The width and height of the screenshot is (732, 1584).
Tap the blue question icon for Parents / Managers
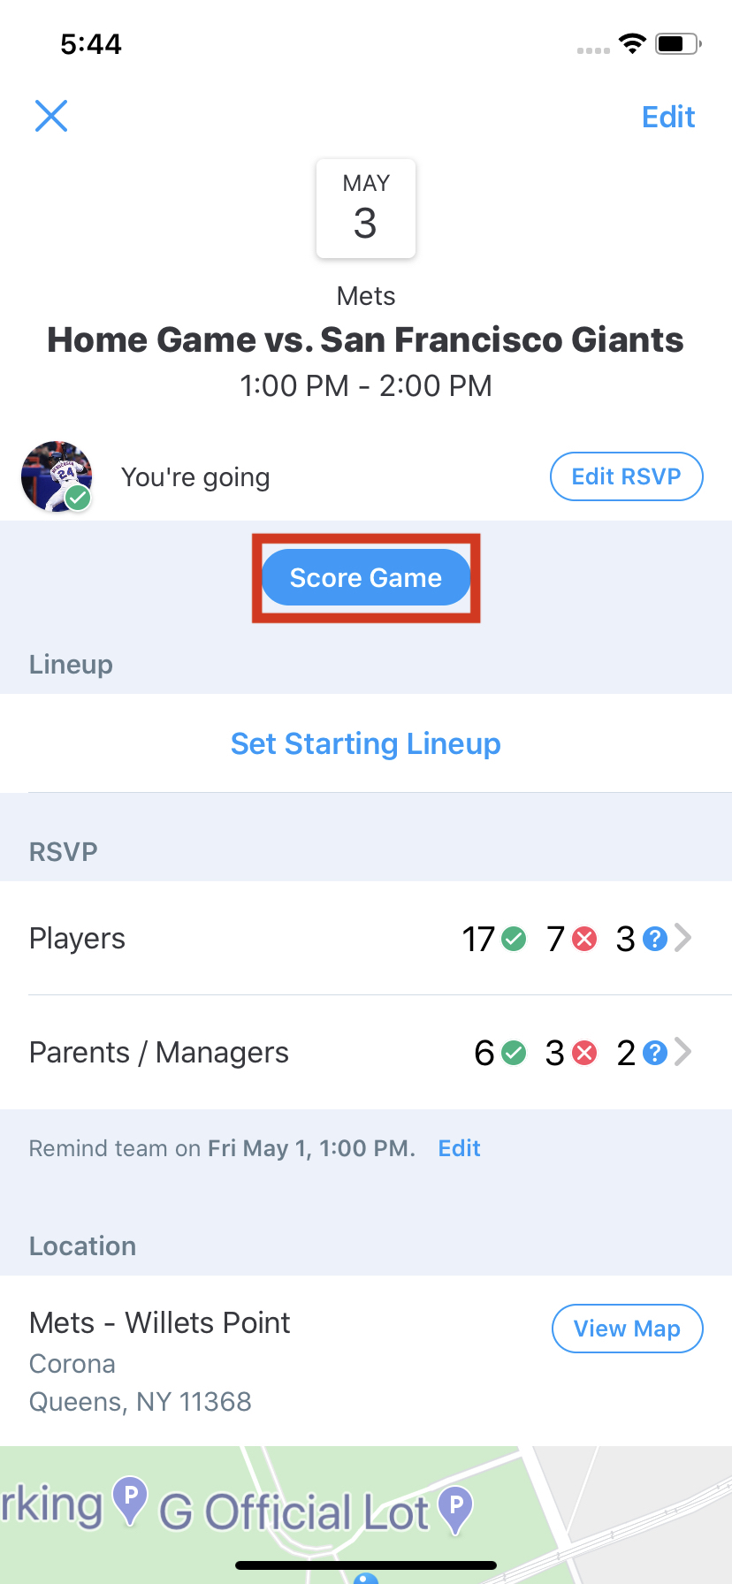pos(655,1053)
